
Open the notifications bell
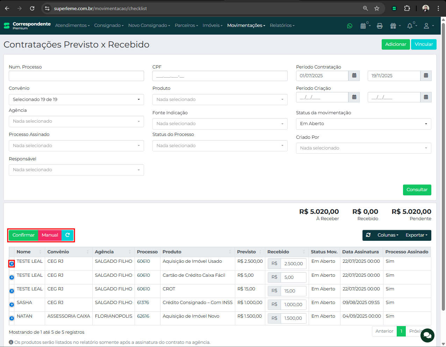click(410, 26)
